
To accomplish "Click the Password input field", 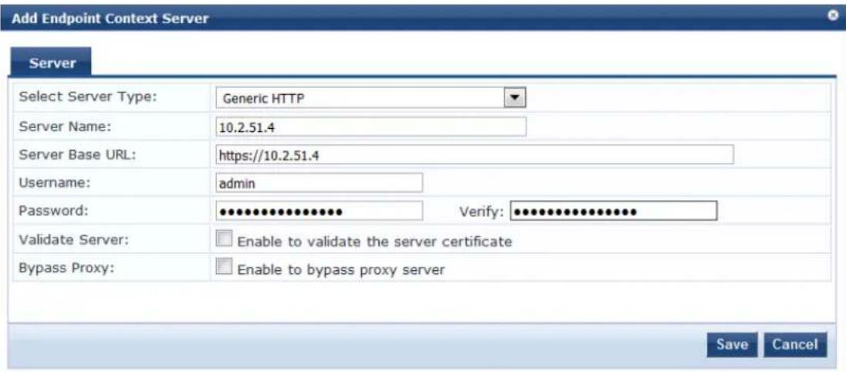I will 318,211.
